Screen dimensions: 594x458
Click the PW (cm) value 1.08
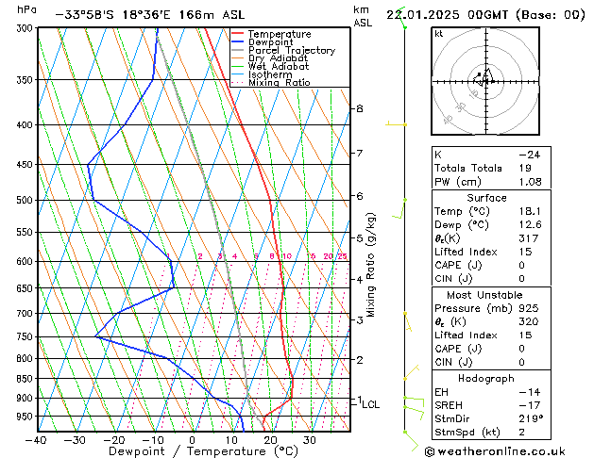tap(531, 182)
